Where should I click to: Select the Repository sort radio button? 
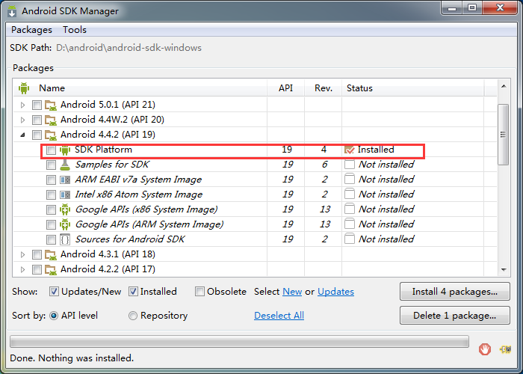[133, 316]
